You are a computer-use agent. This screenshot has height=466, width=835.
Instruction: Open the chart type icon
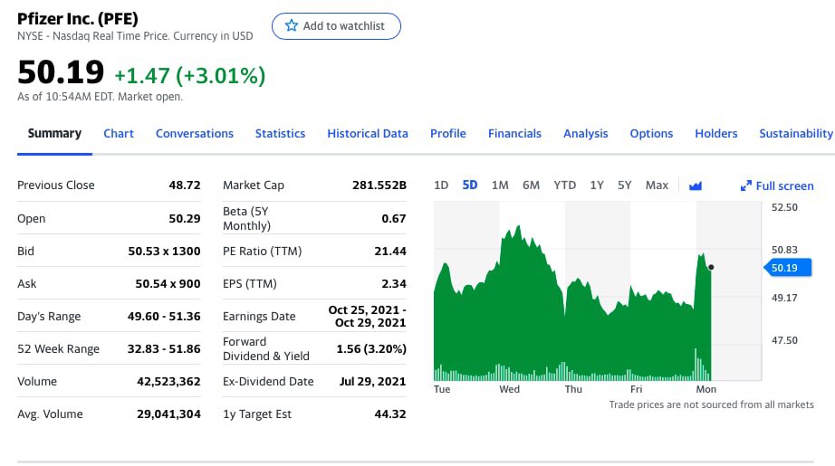click(x=696, y=185)
